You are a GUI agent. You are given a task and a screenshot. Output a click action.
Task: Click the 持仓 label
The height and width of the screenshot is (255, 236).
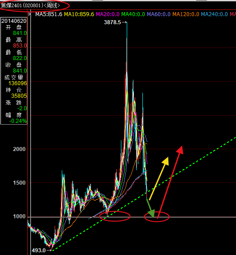click(14, 90)
